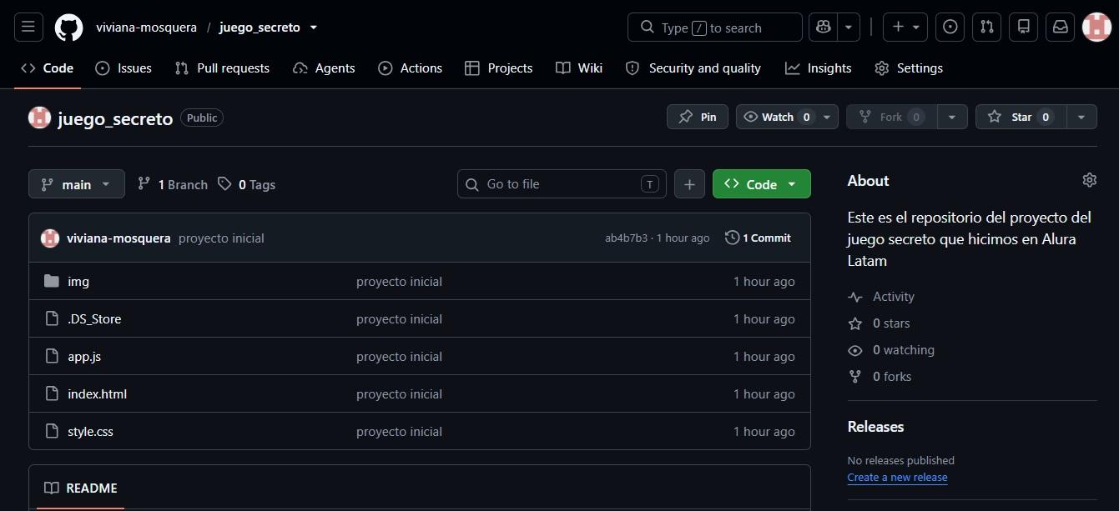Open the main branch selector dropdown
The image size is (1119, 511).
77,184
